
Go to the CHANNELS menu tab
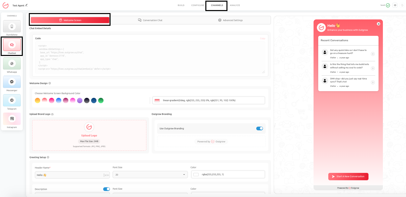(x=217, y=5)
